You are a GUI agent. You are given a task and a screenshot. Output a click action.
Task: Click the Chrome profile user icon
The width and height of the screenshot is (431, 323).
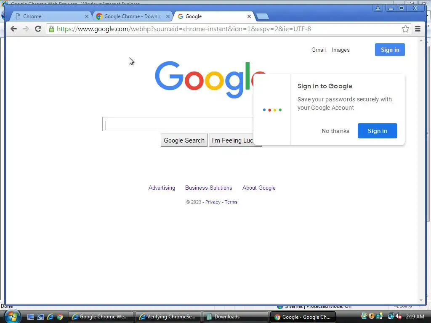tap(378, 8)
